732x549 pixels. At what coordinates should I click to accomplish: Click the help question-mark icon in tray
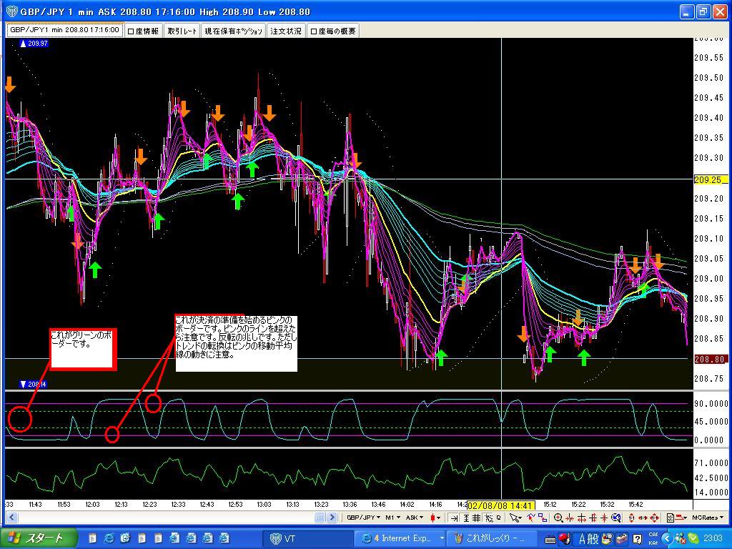tap(637, 540)
